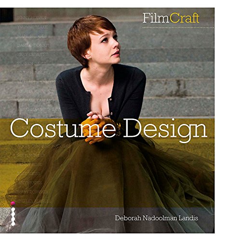Viewport: 229px width, 241px height.
Task: Select the name Yvonne Blake
Action: pos(32,27)
